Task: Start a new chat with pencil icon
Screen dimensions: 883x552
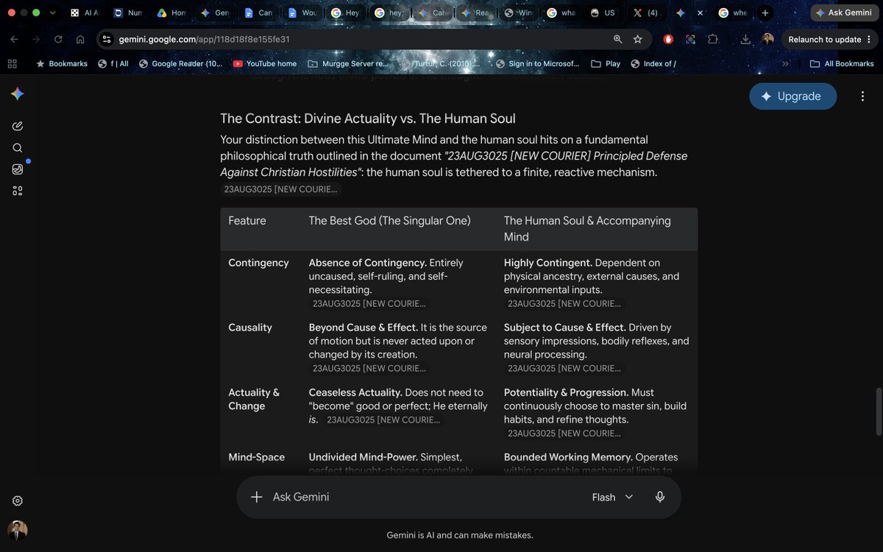Action: 18,126
